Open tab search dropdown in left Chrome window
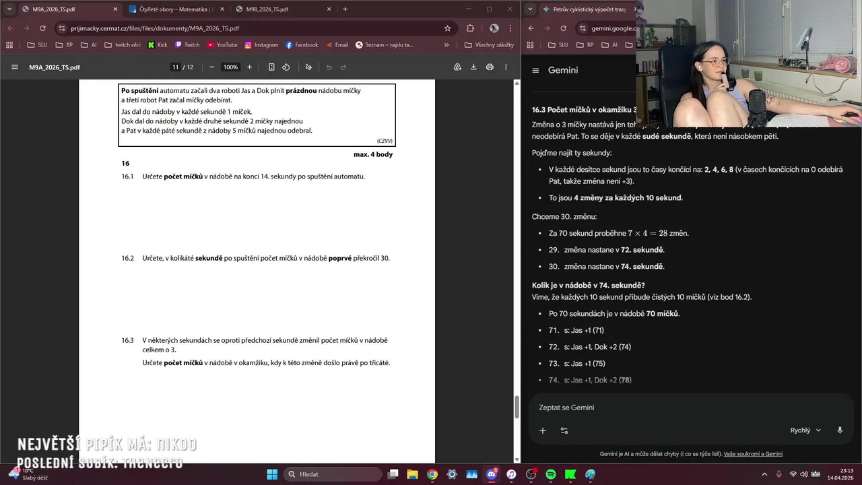The height and width of the screenshot is (485, 862). point(9,9)
